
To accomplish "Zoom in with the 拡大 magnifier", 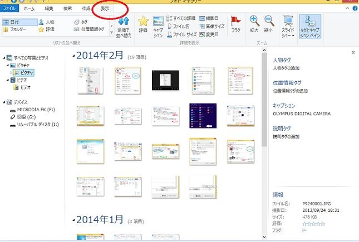I will [x=254, y=24].
